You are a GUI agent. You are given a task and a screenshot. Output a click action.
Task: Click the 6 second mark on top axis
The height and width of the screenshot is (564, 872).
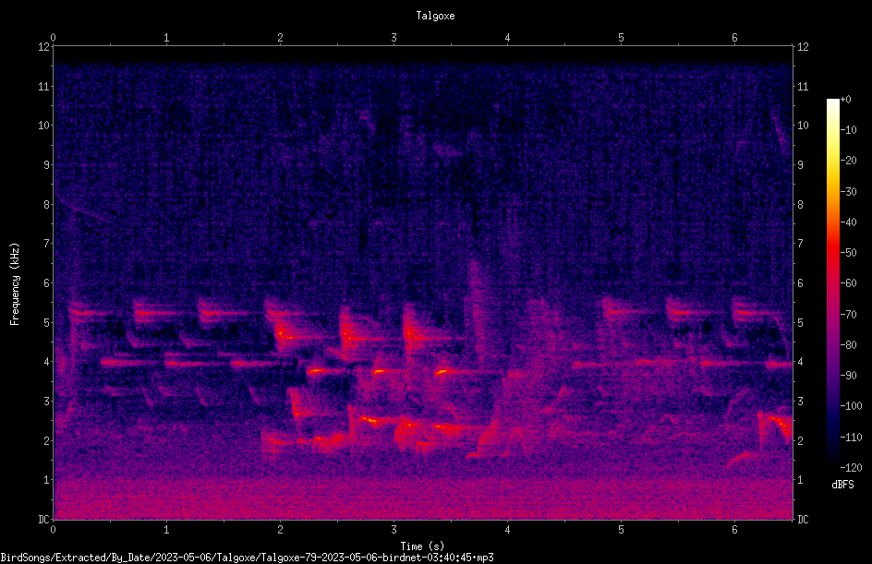click(734, 38)
